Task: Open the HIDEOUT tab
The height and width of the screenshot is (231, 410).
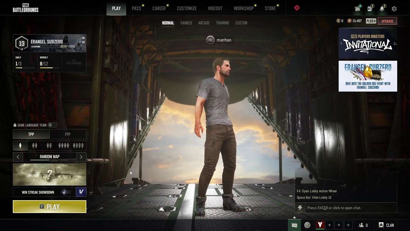Action: coord(215,8)
